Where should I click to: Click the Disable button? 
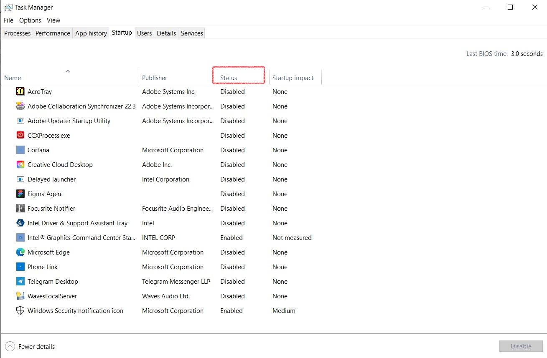(x=521, y=346)
